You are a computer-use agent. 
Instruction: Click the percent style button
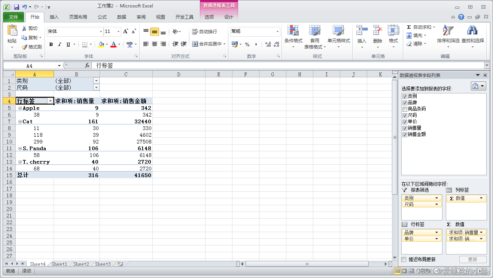247,44
